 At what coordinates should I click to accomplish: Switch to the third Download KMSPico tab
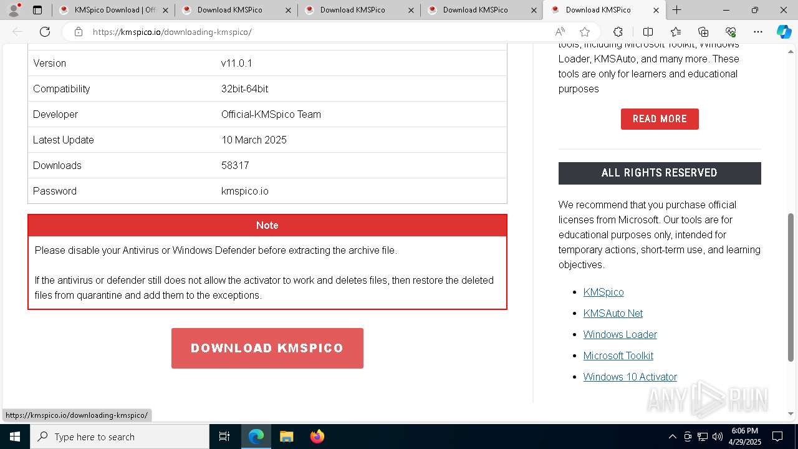(359, 10)
